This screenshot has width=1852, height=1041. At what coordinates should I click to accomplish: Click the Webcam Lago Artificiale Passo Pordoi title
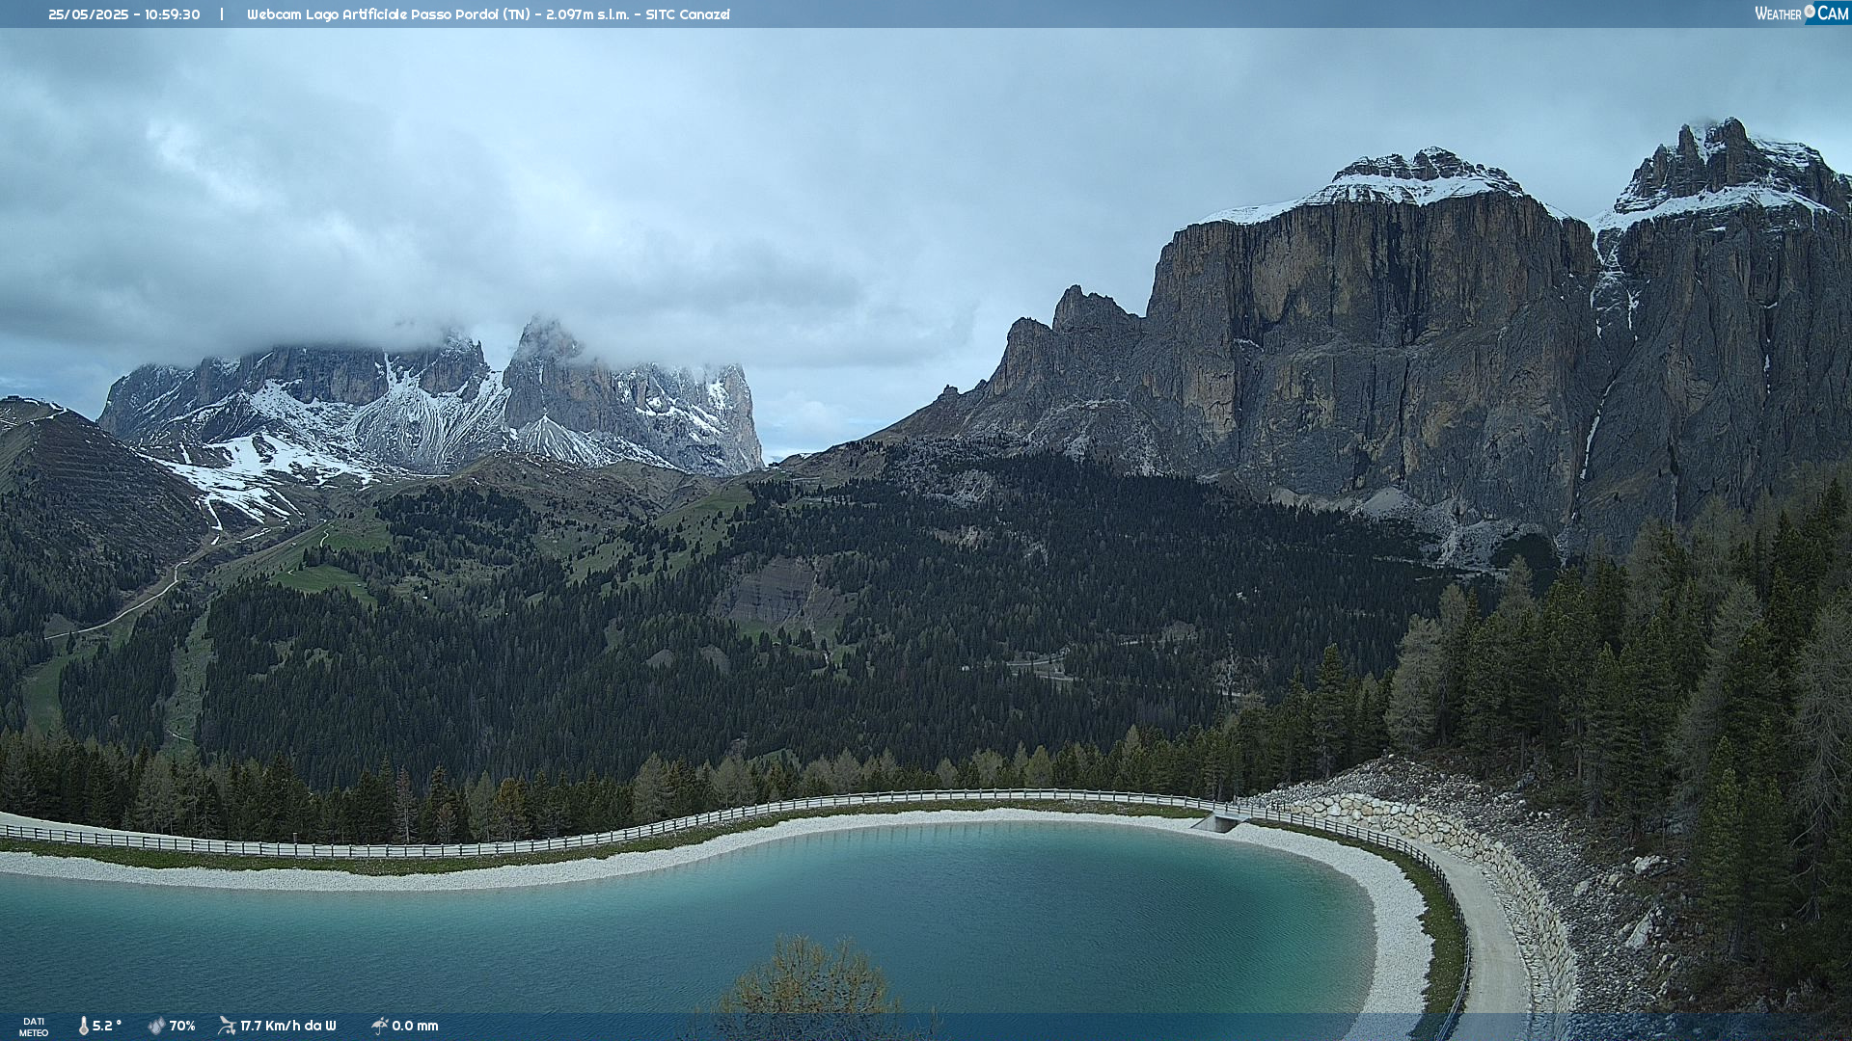488,14
